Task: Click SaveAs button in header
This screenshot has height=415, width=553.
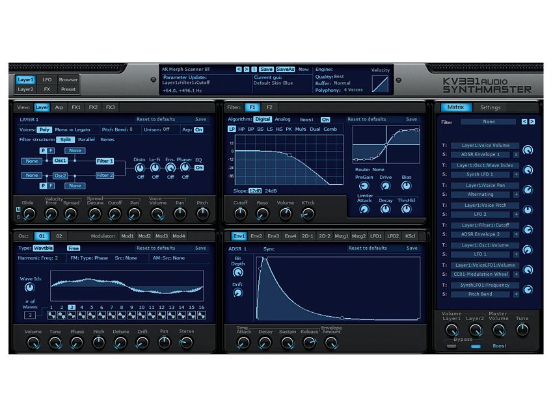Action: [285, 70]
